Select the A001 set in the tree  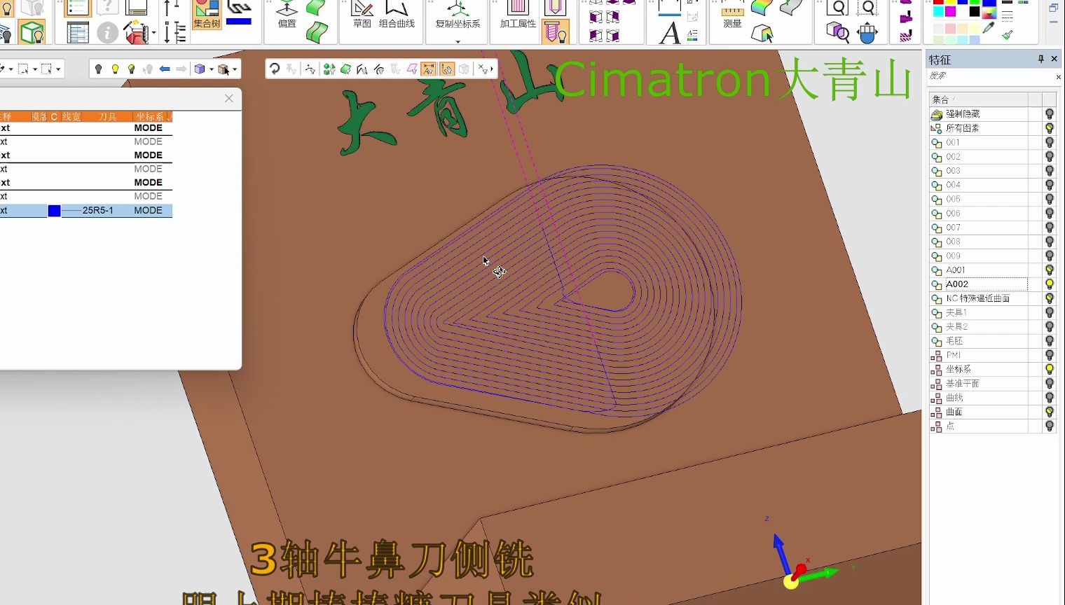click(956, 270)
